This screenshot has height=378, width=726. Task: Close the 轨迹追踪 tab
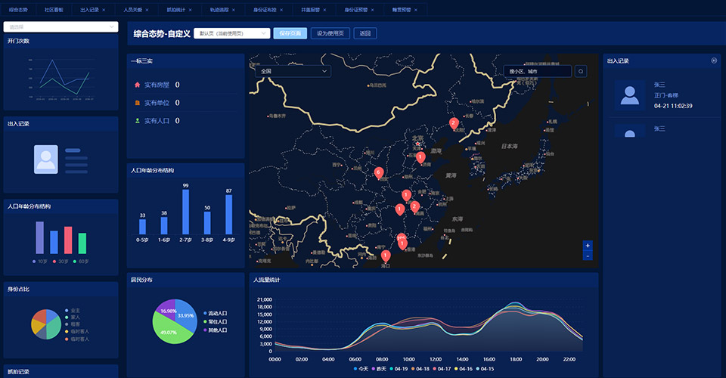pyautogui.click(x=233, y=10)
